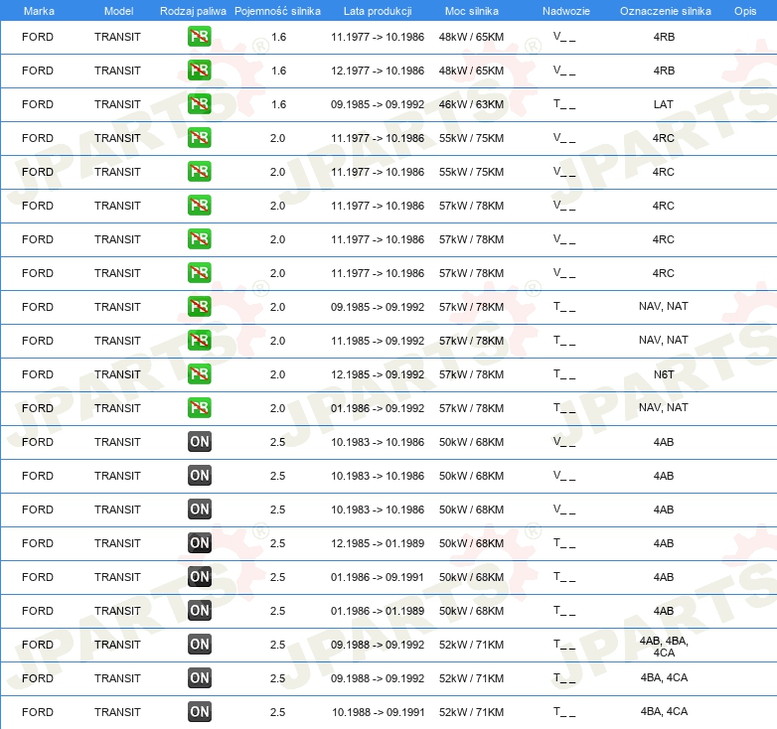This screenshot has width=777, height=729.
Task: Click the N6T engine code cell
Action: coord(664,374)
